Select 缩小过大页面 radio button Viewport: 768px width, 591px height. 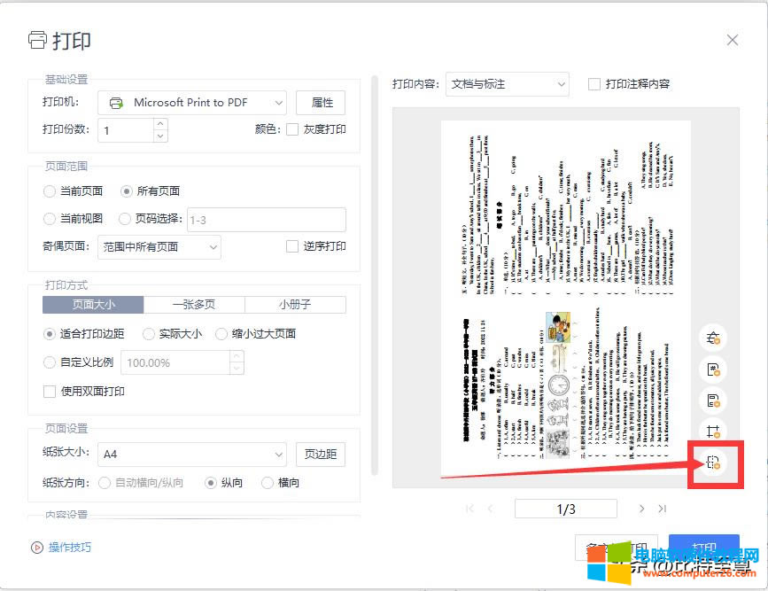[x=221, y=334]
